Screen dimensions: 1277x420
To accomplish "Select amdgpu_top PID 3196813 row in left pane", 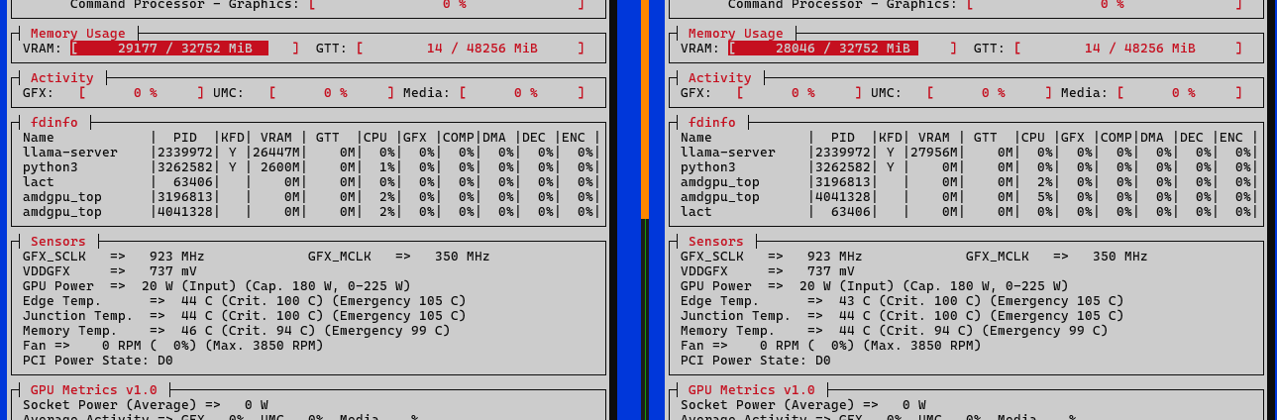I will coord(312,197).
